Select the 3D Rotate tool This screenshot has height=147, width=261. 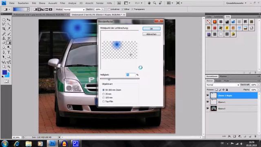pos(4,62)
